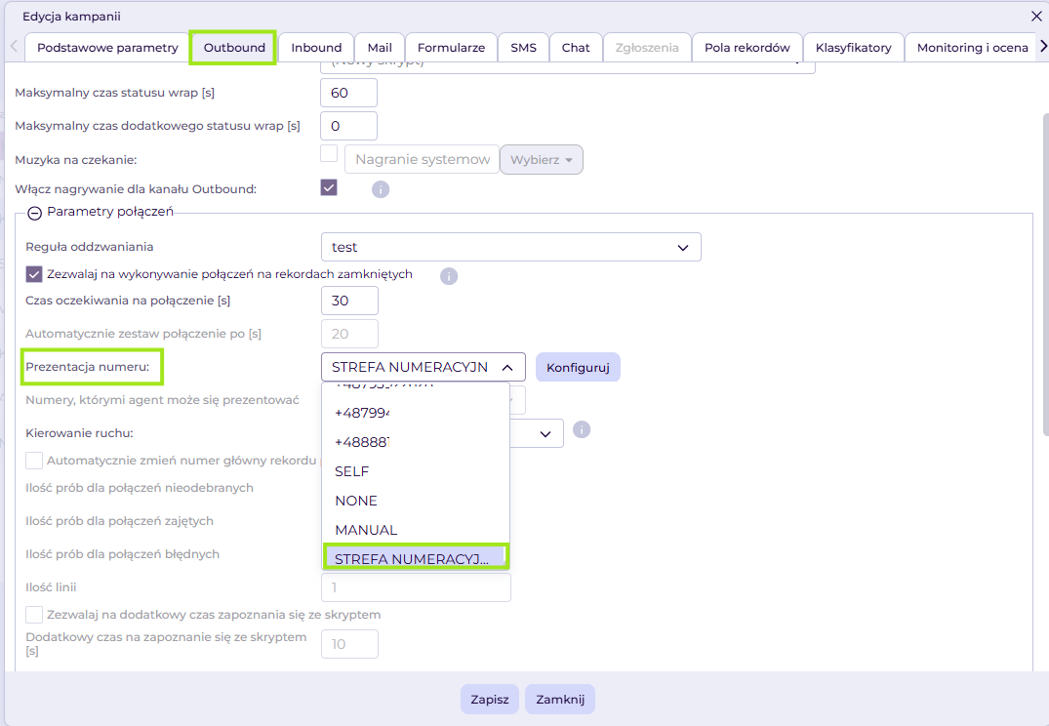
Task: Open the Kierowanie ruchem dropdown arrow
Action: click(545, 434)
